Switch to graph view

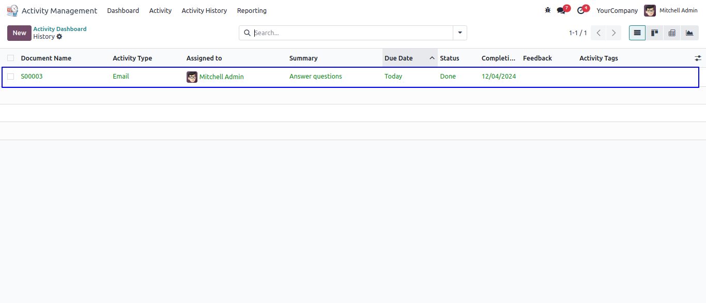(x=689, y=33)
